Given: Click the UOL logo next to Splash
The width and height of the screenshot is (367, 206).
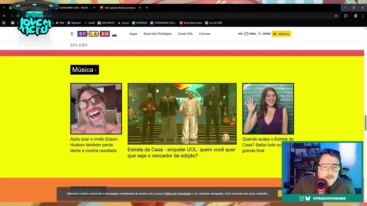Looking at the screenshot, I should click(x=114, y=35).
